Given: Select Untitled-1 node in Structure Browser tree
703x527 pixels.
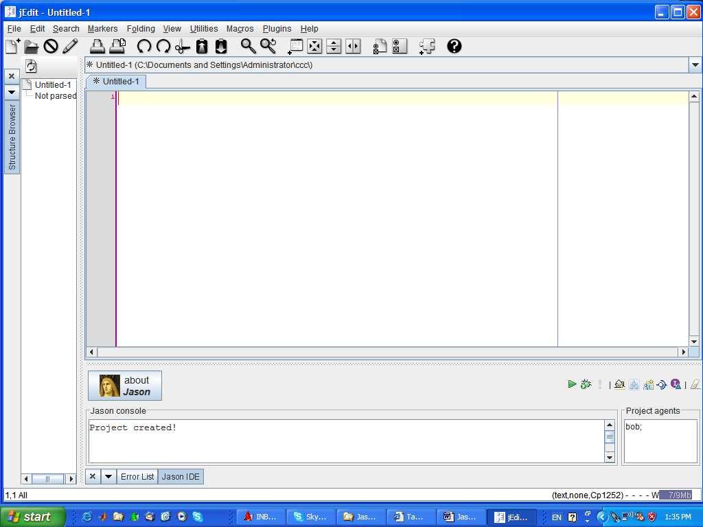Looking at the screenshot, I should point(53,84).
